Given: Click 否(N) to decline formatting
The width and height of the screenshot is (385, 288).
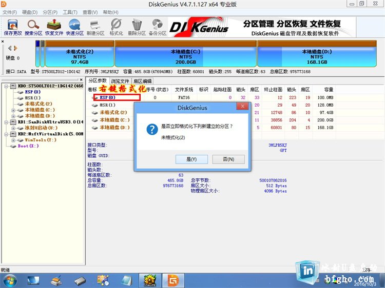Looking at the screenshot, I should [x=228, y=159].
